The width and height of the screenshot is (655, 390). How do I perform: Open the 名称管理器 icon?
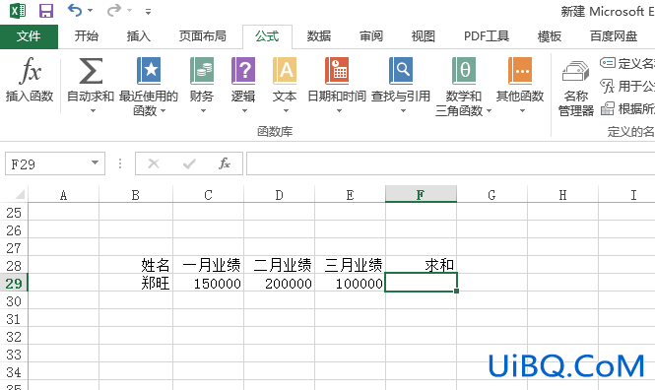(575, 71)
